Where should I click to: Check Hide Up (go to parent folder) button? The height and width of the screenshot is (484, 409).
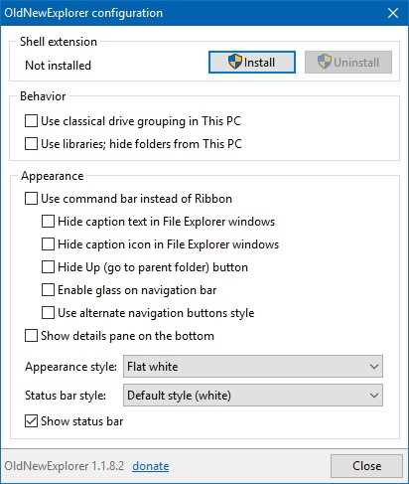[x=48, y=267]
